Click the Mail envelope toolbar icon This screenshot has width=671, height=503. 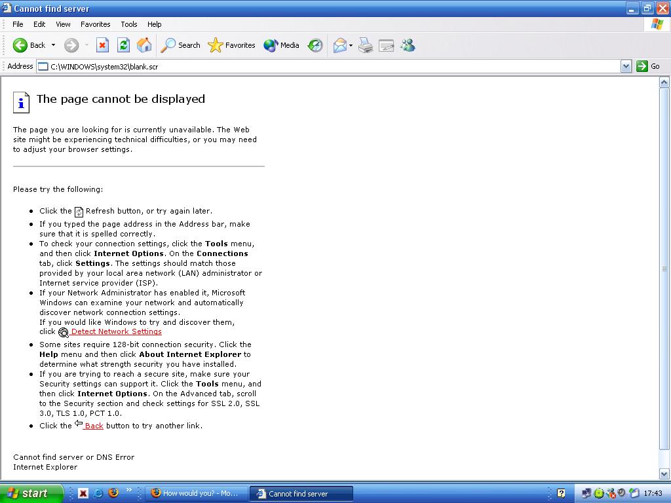coord(340,45)
